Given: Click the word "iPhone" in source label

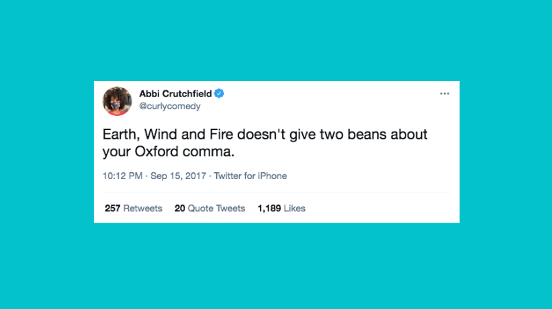Looking at the screenshot, I should pos(272,176).
